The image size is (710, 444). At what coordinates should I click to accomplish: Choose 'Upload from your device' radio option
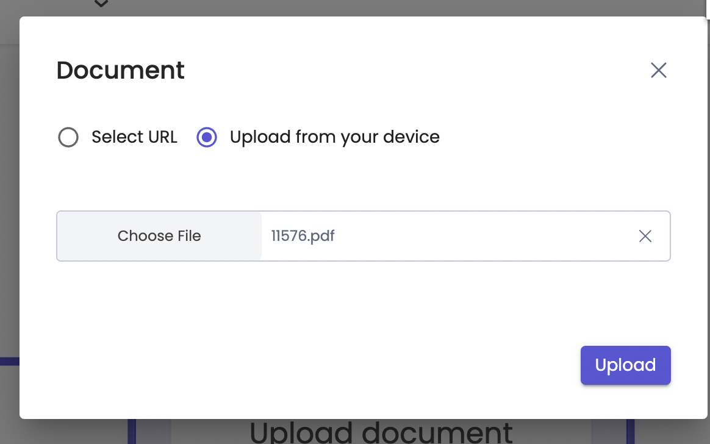tap(207, 137)
